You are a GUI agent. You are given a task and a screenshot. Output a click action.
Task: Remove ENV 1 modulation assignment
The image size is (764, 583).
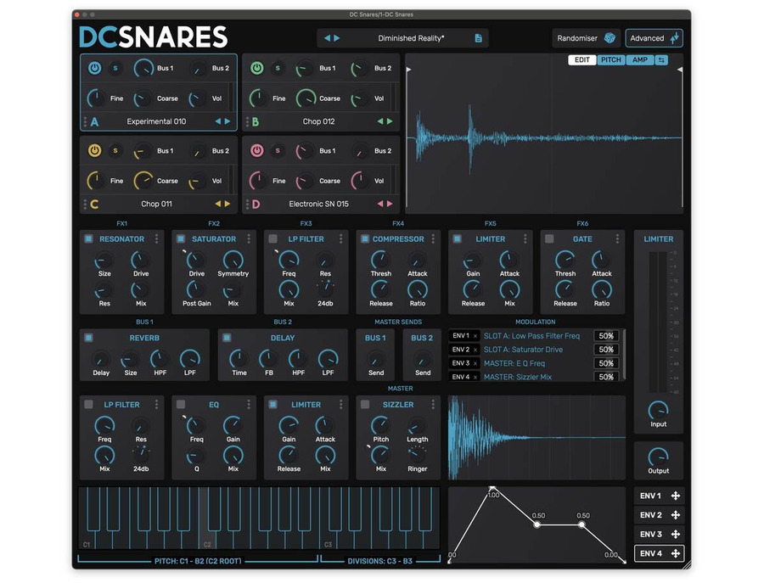(x=475, y=336)
